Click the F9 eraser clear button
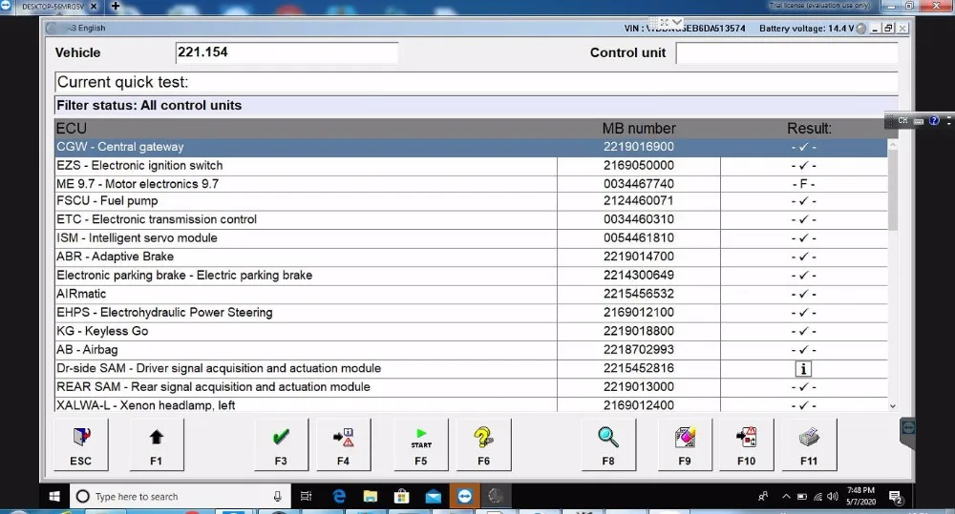The image size is (955, 514). [685, 444]
